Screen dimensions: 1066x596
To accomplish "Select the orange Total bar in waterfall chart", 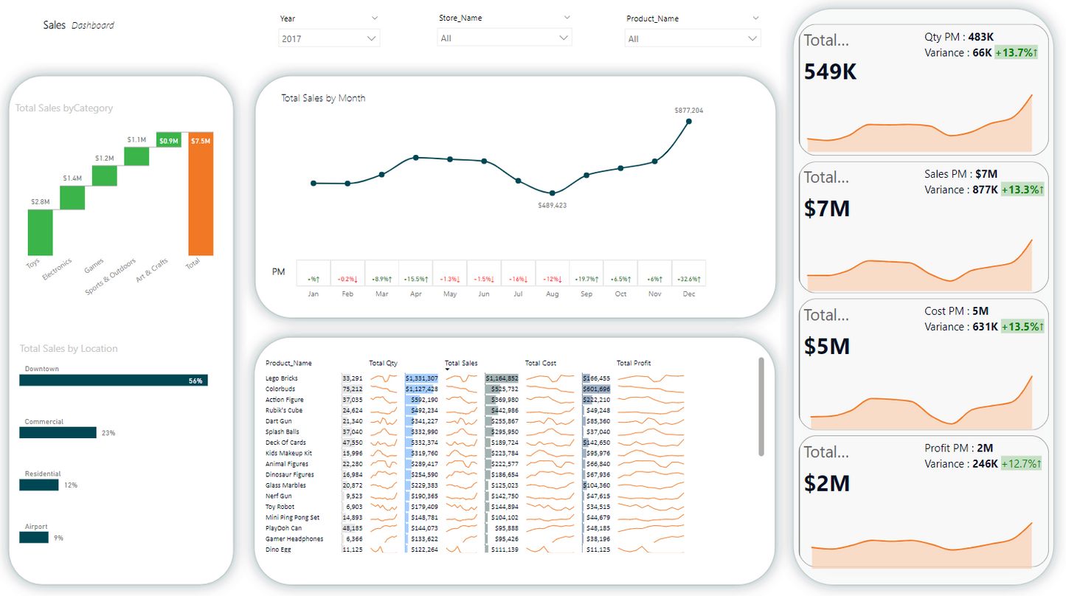I will pyautogui.click(x=201, y=194).
